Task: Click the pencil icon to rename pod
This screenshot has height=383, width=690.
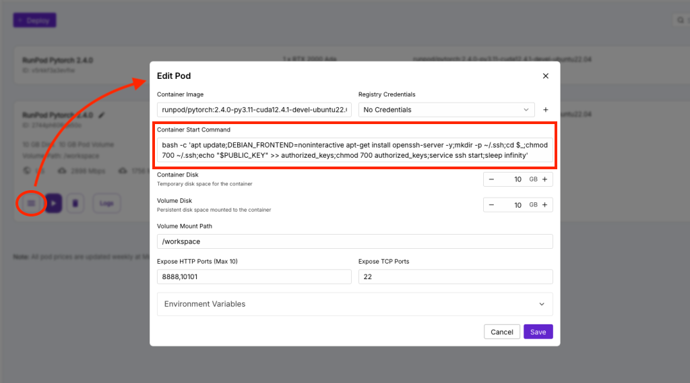Action: 102,115
